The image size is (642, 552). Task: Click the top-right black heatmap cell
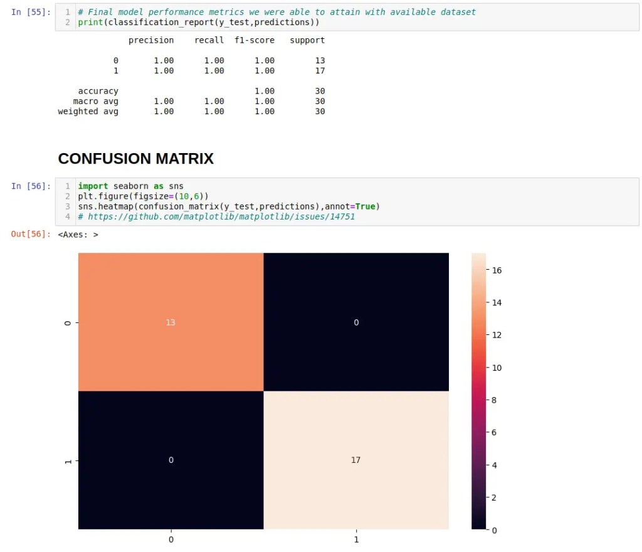pos(355,322)
